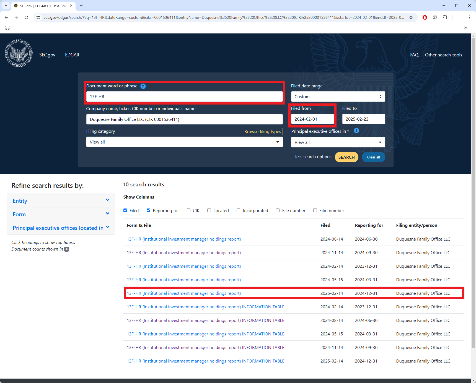476x383 pixels.
Task: Open site information icon in address bar
Action: click(38, 17)
